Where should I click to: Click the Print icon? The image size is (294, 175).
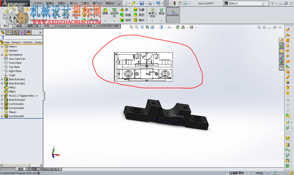pyautogui.click(x=149, y=3)
